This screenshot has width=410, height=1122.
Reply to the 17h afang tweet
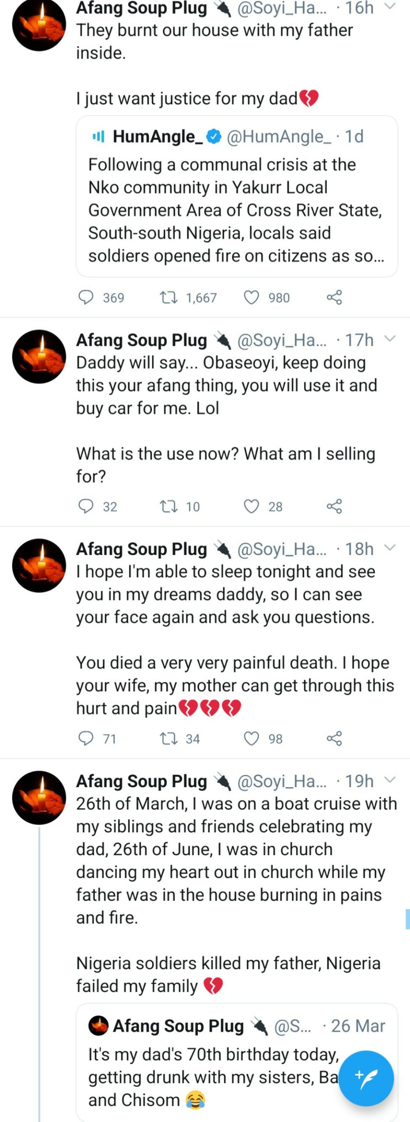[x=85, y=506]
